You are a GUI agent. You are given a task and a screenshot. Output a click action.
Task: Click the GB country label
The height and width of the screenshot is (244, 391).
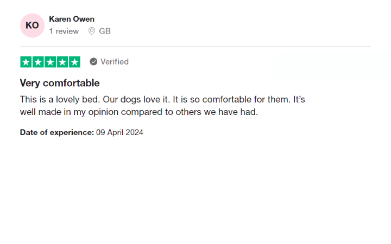pos(105,31)
